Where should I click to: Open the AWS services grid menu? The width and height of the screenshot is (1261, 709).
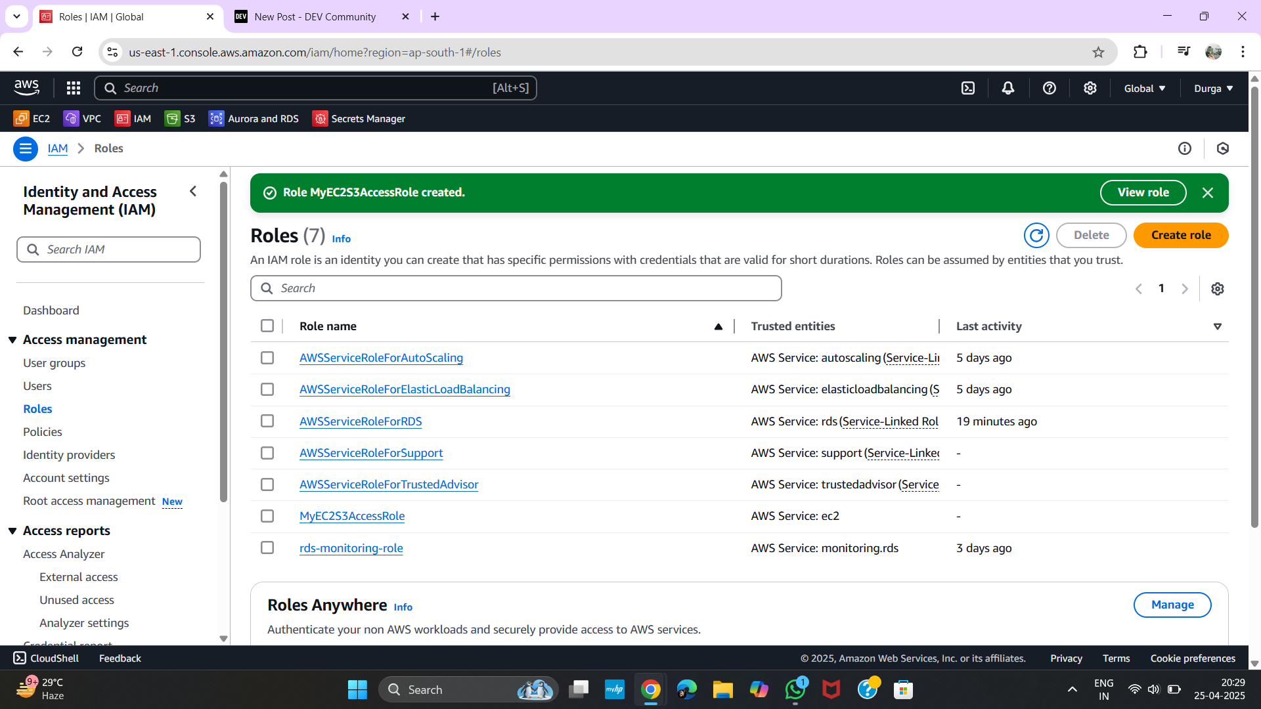pyautogui.click(x=74, y=88)
